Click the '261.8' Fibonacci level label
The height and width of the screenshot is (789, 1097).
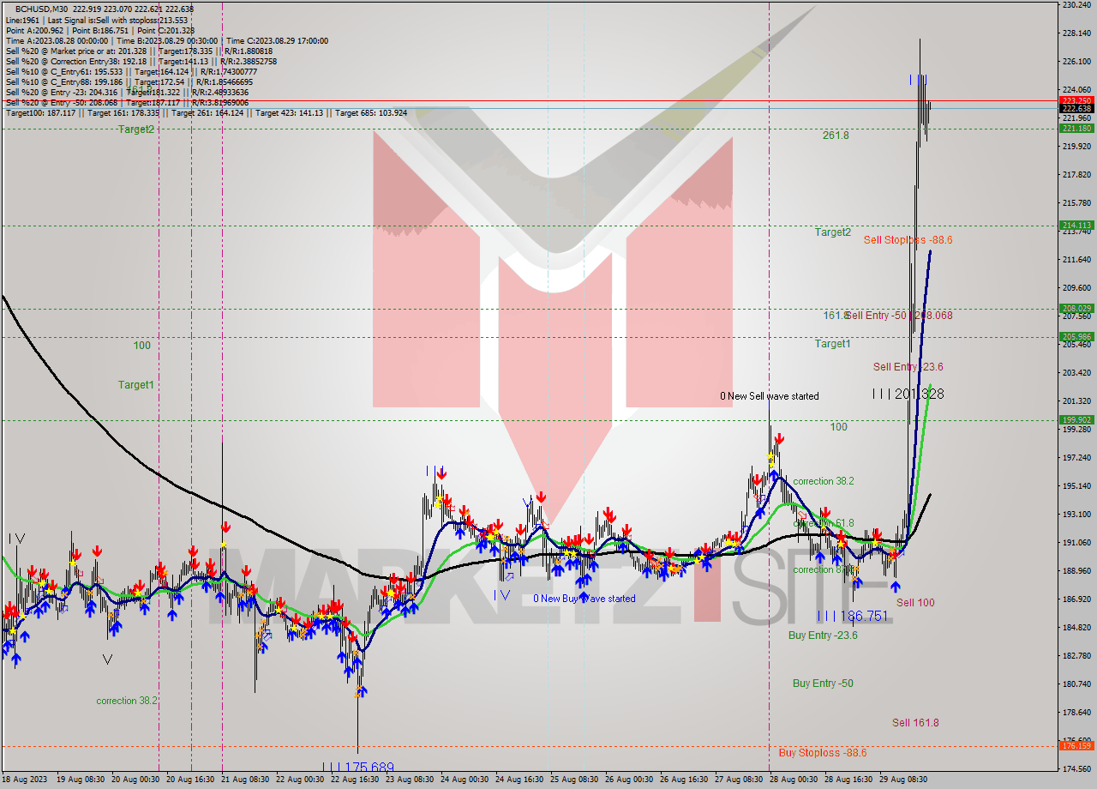836,136
